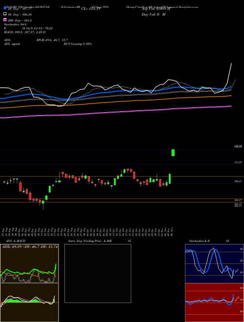Click the 'ADX signal:' label

coord(12,44)
